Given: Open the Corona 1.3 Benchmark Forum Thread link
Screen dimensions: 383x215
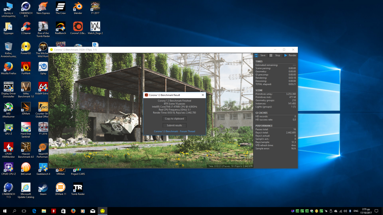Looking at the screenshot, I should click(x=174, y=131).
